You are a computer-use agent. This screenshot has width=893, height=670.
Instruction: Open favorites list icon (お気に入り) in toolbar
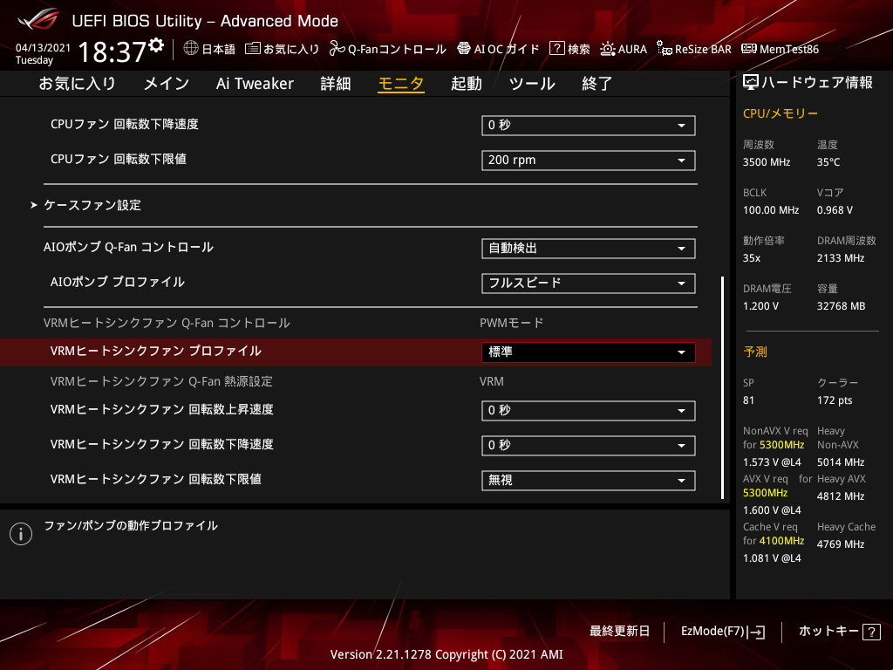point(252,49)
